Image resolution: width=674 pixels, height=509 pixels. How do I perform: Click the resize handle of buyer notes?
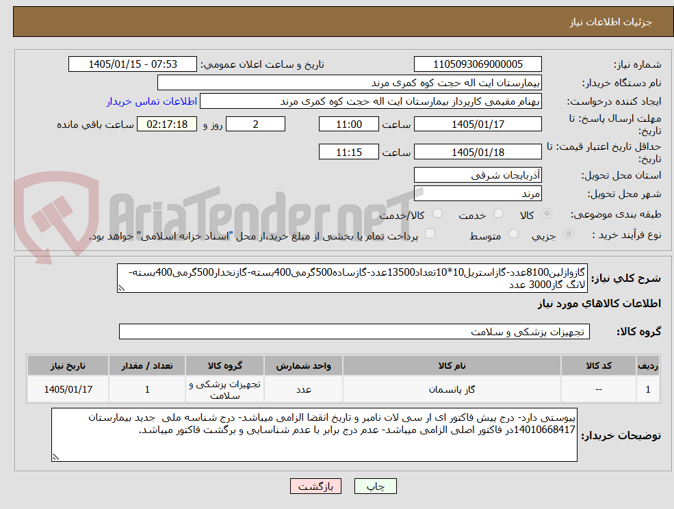pyautogui.click(x=55, y=457)
